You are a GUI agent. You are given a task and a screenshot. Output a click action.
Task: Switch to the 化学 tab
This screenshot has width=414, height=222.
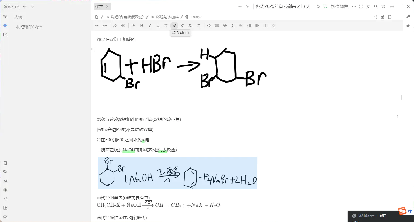(99, 6)
